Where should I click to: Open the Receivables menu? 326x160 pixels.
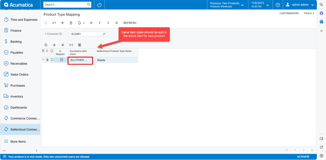click(20, 64)
